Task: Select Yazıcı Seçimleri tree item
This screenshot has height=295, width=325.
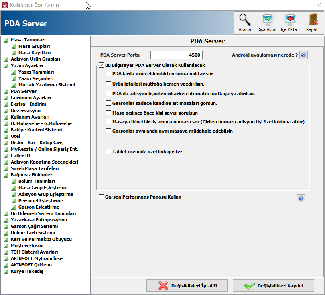Action: pyautogui.click(x=36, y=78)
